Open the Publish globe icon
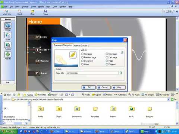 pyautogui.click(x=8, y=45)
